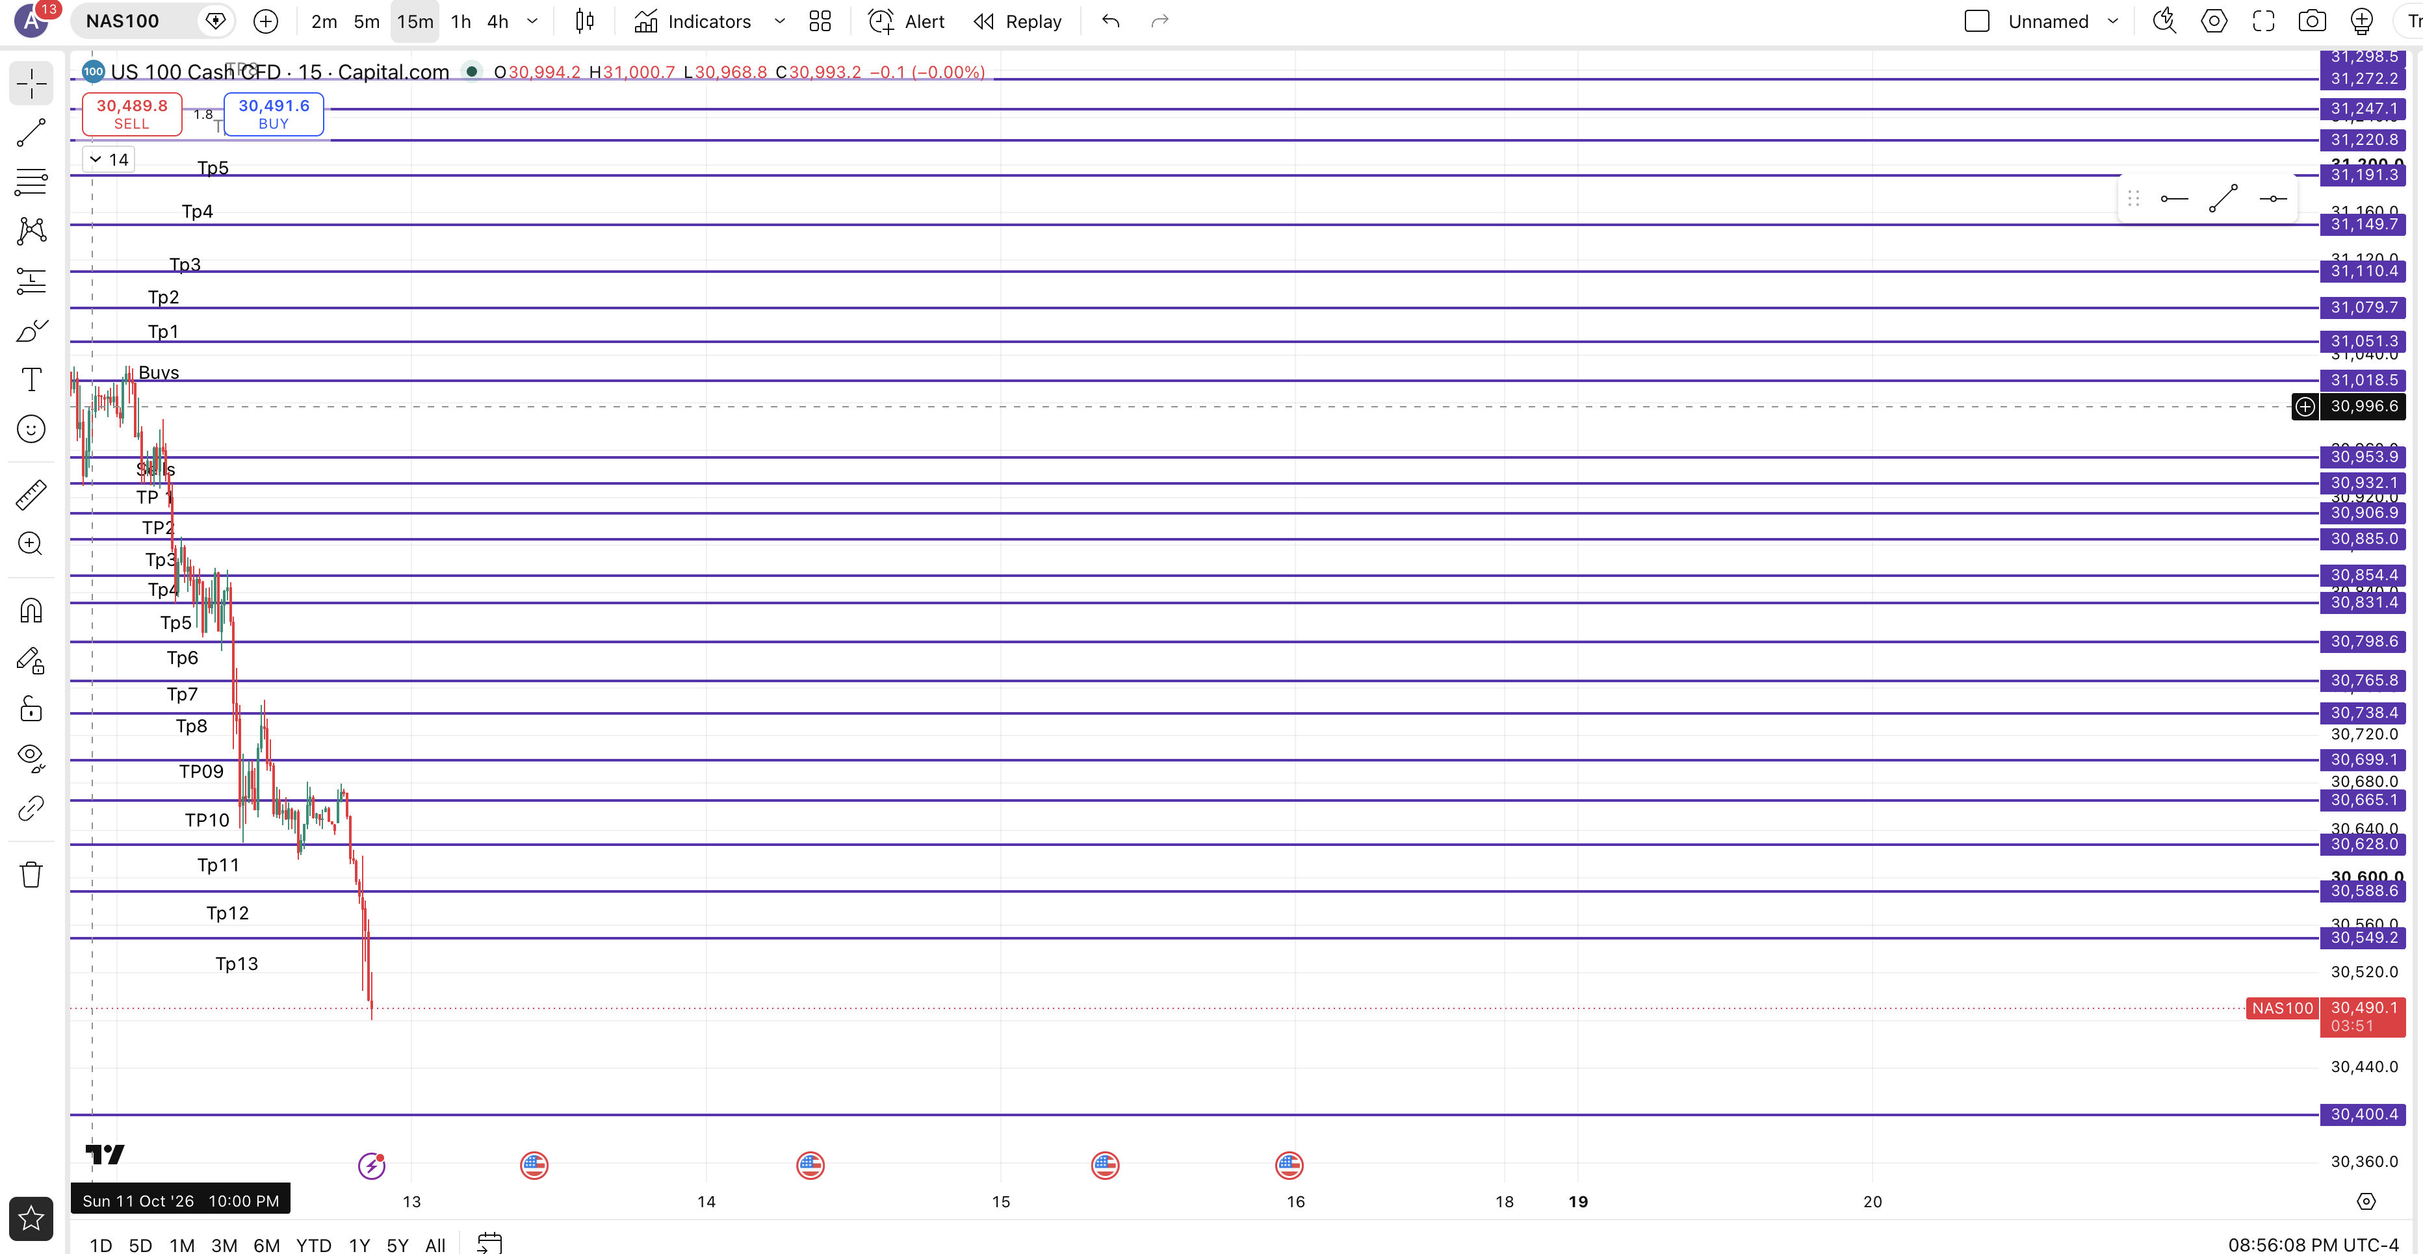Open the user profile avatar menu
The height and width of the screenshot is (1254, 2423).
tap(32, 19)
